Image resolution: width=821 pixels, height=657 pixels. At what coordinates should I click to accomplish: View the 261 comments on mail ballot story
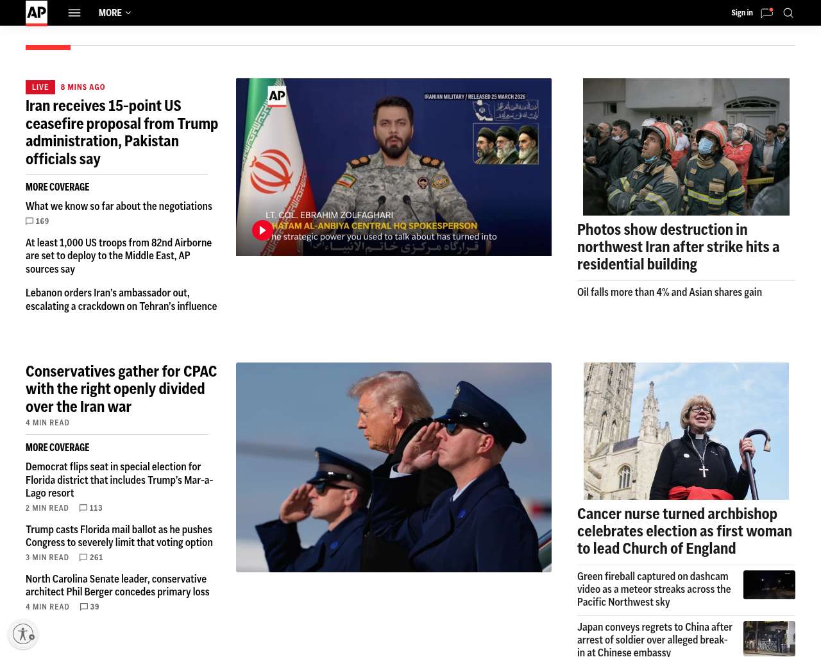pos(91,558)
